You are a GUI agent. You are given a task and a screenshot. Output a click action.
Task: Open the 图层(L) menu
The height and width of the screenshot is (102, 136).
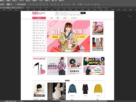pyautogui.click(x=15, y=1)
